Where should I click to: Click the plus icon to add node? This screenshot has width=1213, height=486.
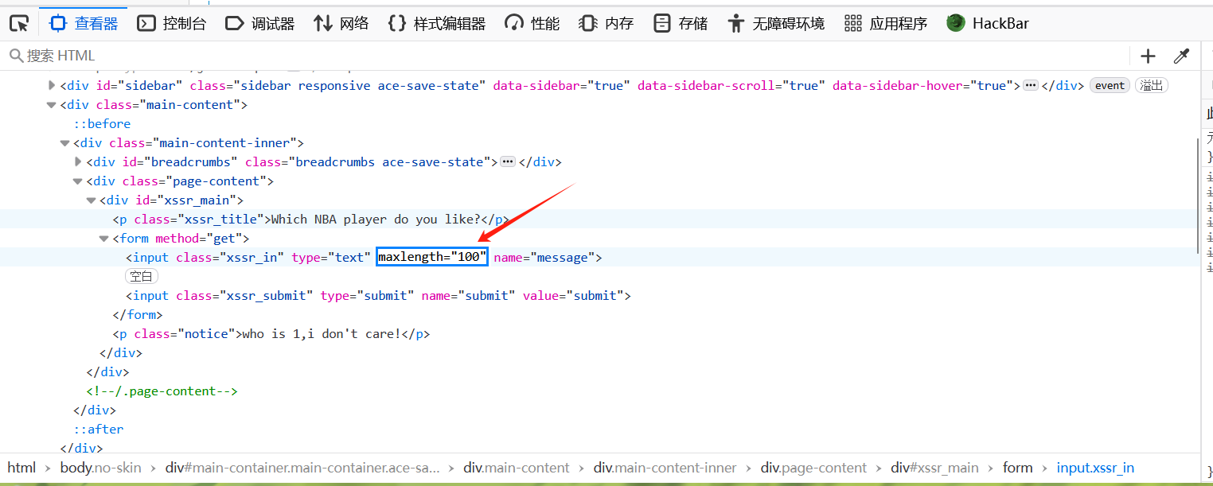1148,56
